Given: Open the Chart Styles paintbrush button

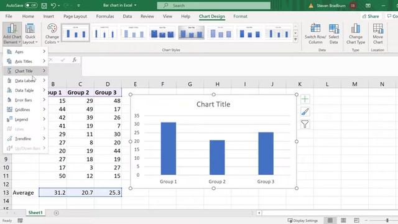Looking at the screenshot, I should pos(305,111).
